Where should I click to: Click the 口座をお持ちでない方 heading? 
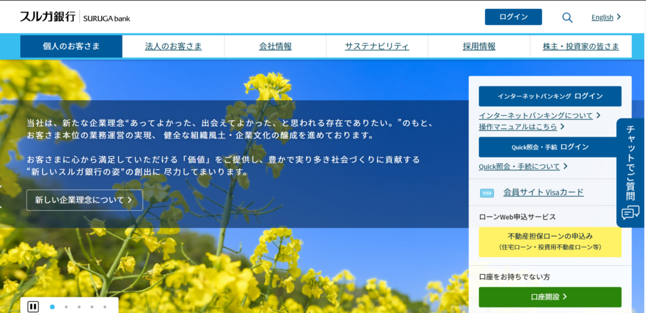point(515,277)
